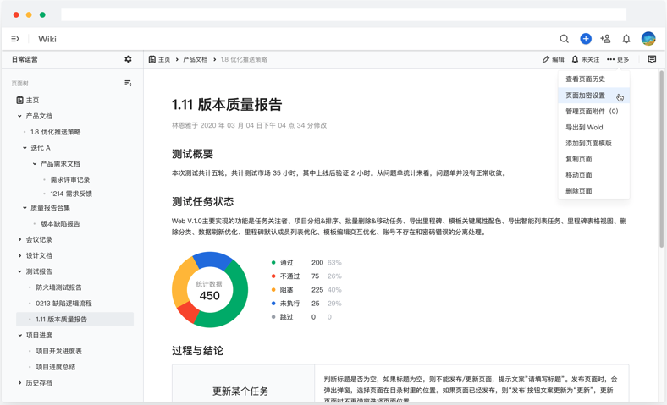Expand the 设计文档 tree node
Image resolution: width=667 pixels, height=405 pixels.
click(x=19, y=255)
